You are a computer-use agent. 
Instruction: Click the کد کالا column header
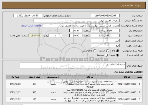tap(127, 77)
